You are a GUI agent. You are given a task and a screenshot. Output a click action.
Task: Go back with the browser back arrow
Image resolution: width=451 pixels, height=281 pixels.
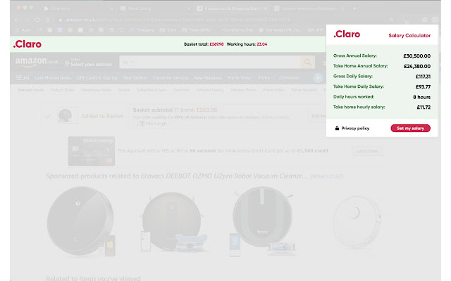(x=17, y=20)
